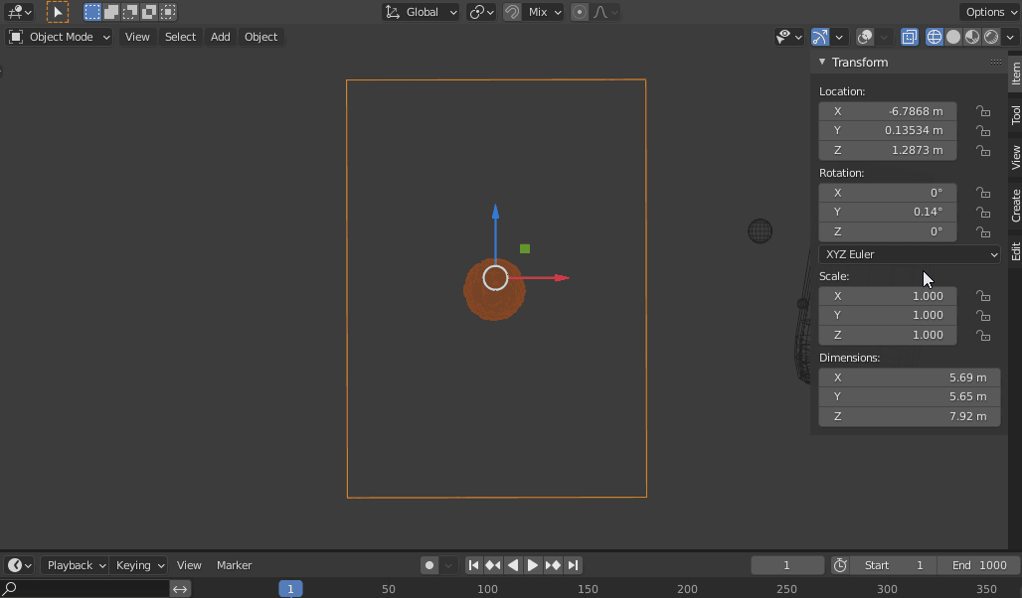
Task: Switch viewport shading to Wireframe mode
Action: [x=935, y=37]
